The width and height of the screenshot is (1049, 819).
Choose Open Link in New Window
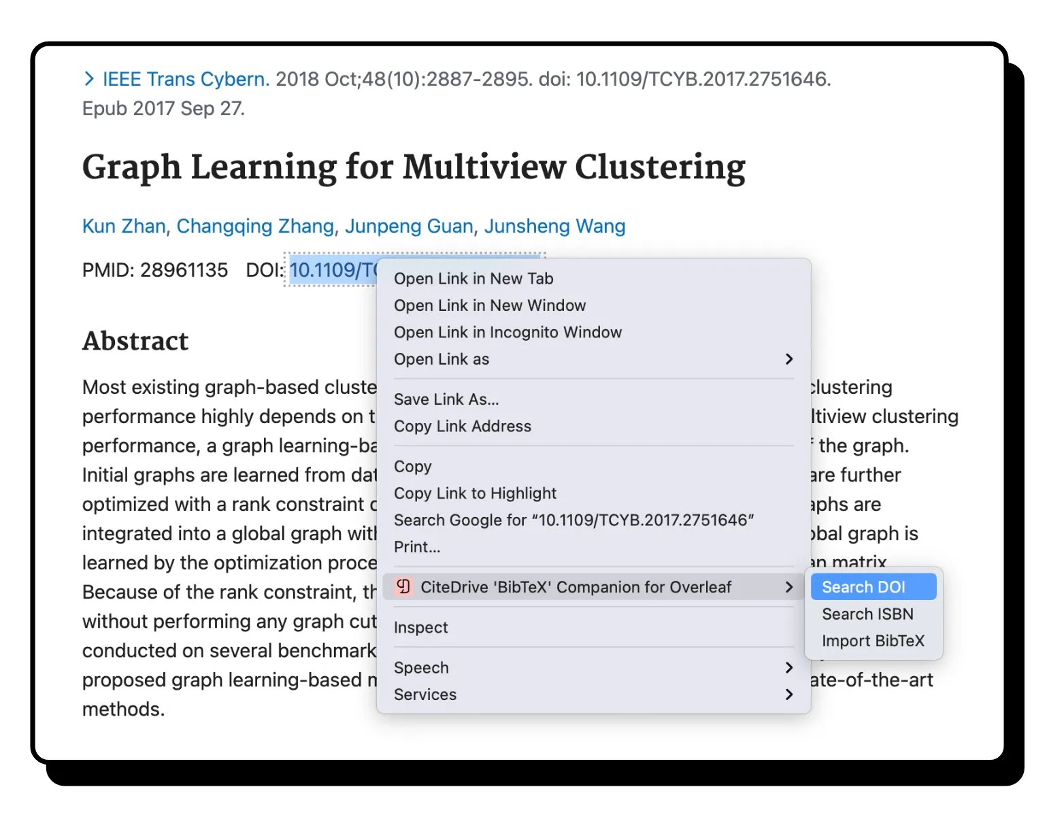(x=489, y=305)
